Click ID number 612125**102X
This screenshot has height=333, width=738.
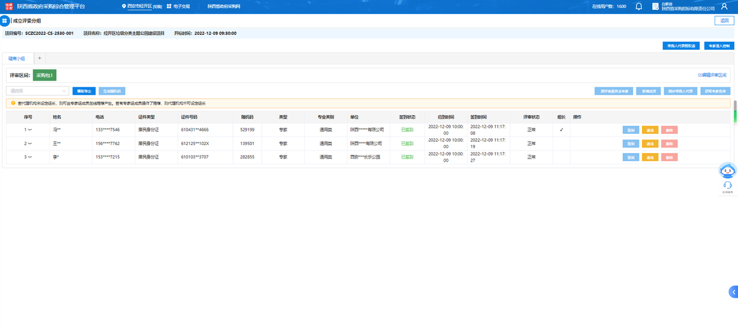point(195,143)
